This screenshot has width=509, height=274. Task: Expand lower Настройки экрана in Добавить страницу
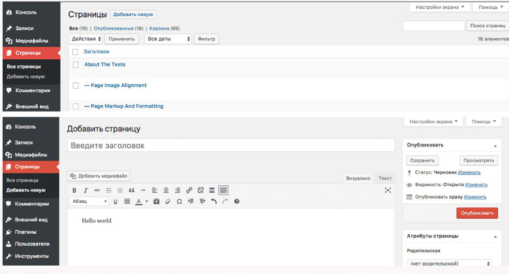point(433,122)
